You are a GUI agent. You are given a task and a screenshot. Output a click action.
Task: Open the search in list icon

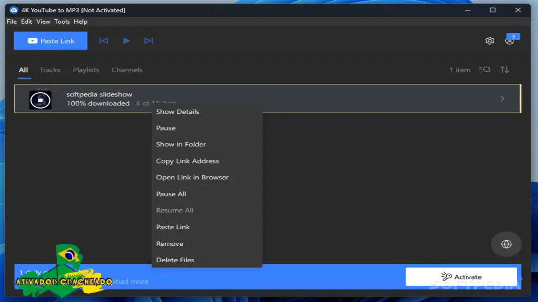pos(484,70)
